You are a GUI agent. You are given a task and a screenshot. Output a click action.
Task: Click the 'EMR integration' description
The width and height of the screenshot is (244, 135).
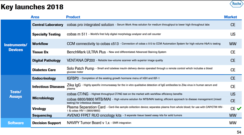point(122,123)
